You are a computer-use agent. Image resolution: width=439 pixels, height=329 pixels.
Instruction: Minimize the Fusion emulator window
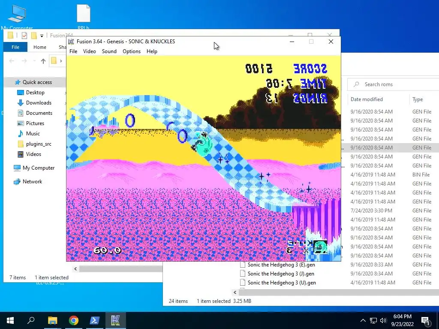292,42
